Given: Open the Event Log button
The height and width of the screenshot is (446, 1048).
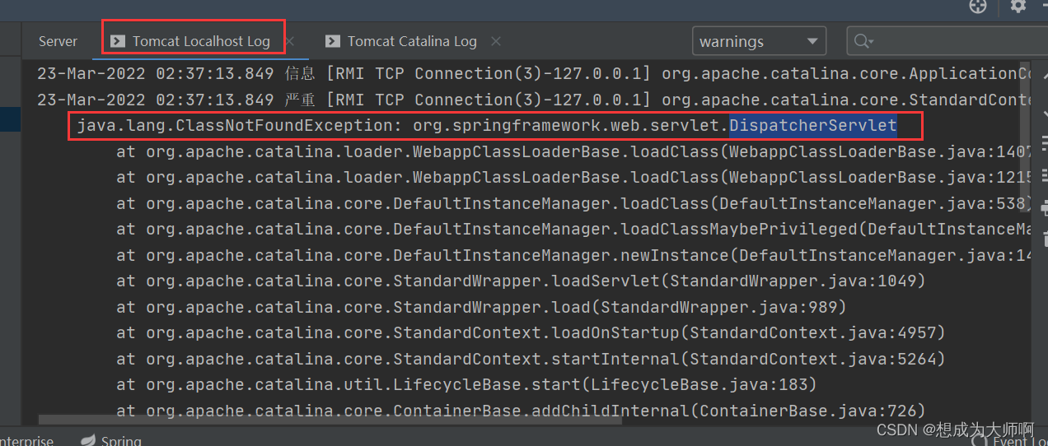Looking at the screenshot, I should [x=1009, y=440].
